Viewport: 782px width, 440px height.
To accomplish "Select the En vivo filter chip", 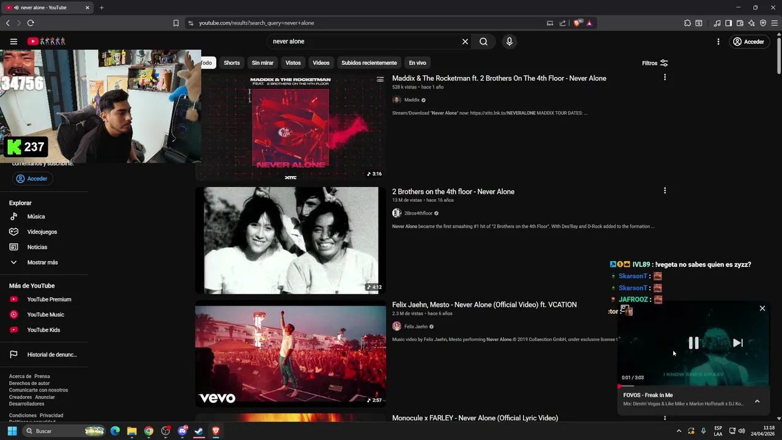I will pyautogui.click(x=417, y=63).
